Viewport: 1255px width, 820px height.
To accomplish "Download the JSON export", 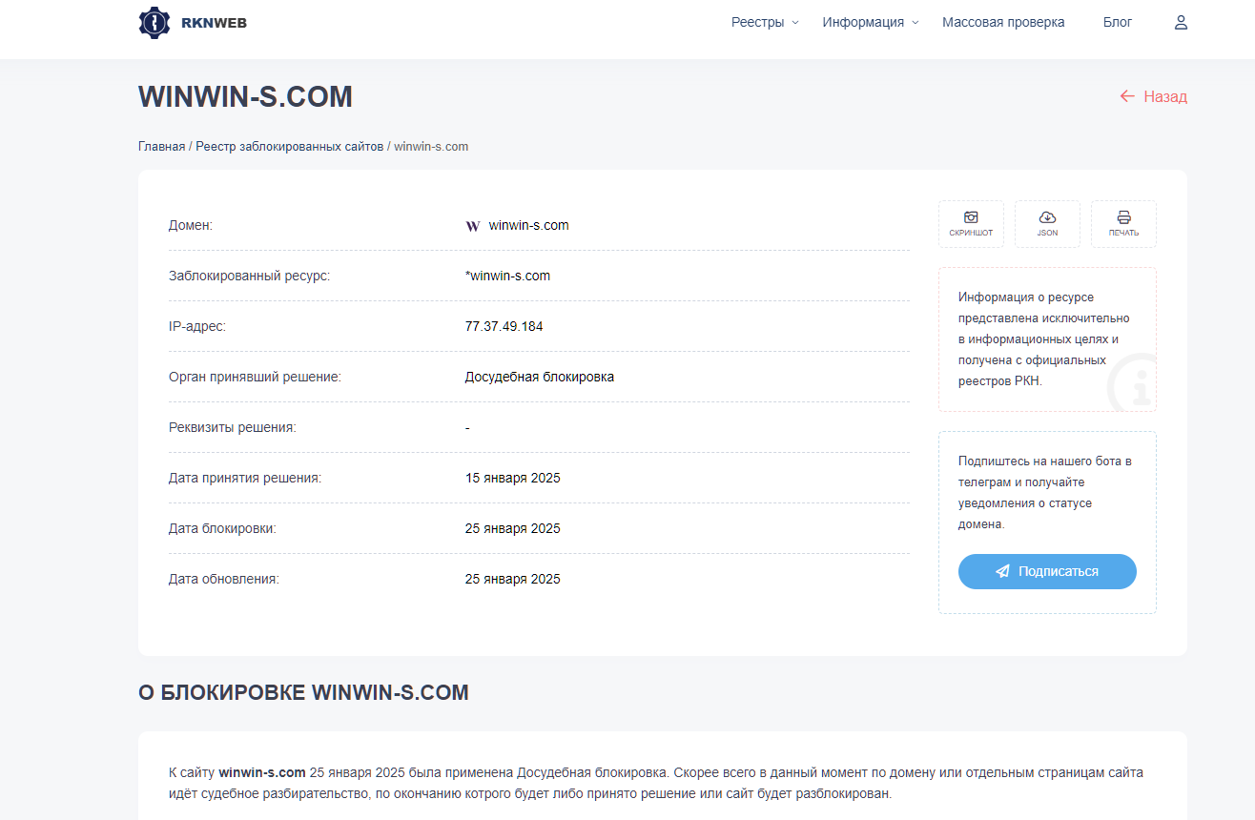I will pos(1047,224).
